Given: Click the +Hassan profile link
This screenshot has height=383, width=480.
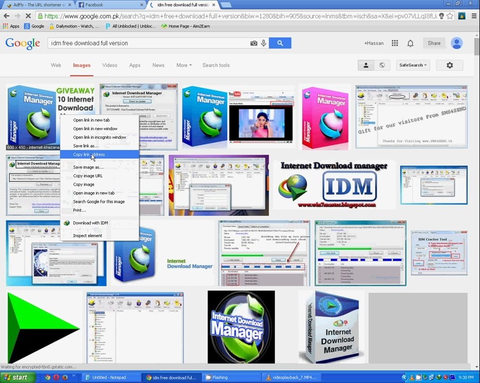Looking at the screenshot, I should [x=374, y=43].
